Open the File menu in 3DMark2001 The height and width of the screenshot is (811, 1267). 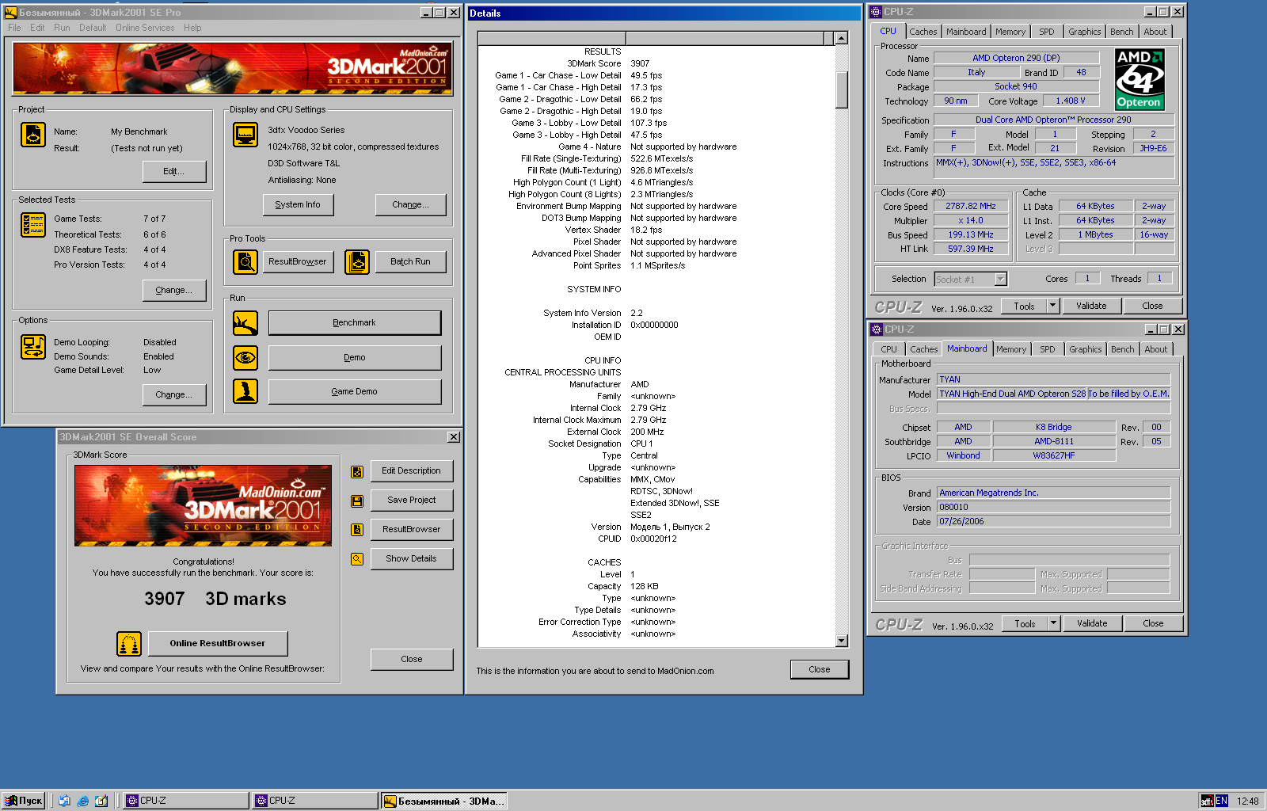tap(14, 28)
